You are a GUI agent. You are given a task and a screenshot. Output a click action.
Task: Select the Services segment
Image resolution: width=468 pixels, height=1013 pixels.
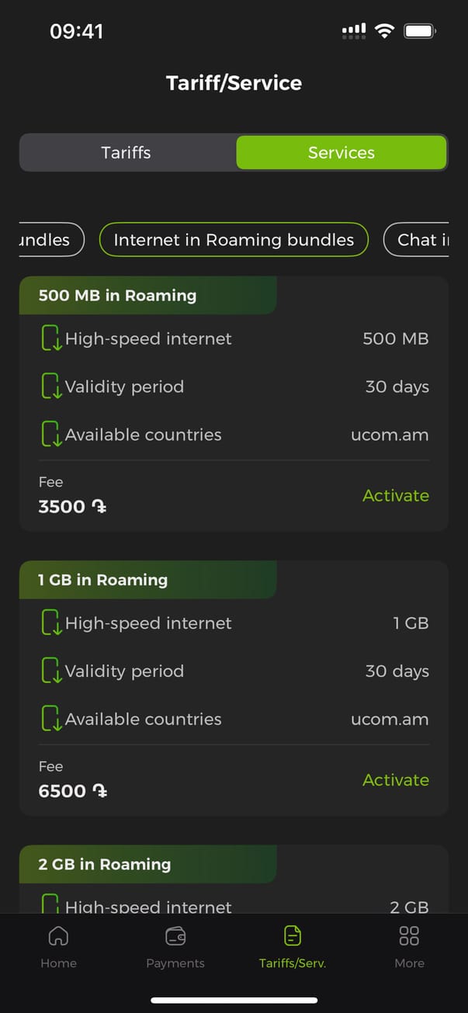[341, 152]
